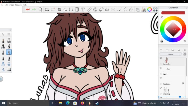Image resolution: width=188 pixels, height=106 pixels.
Task: Pick color with eyedropper in Color Editor
Action: (162, 17)
